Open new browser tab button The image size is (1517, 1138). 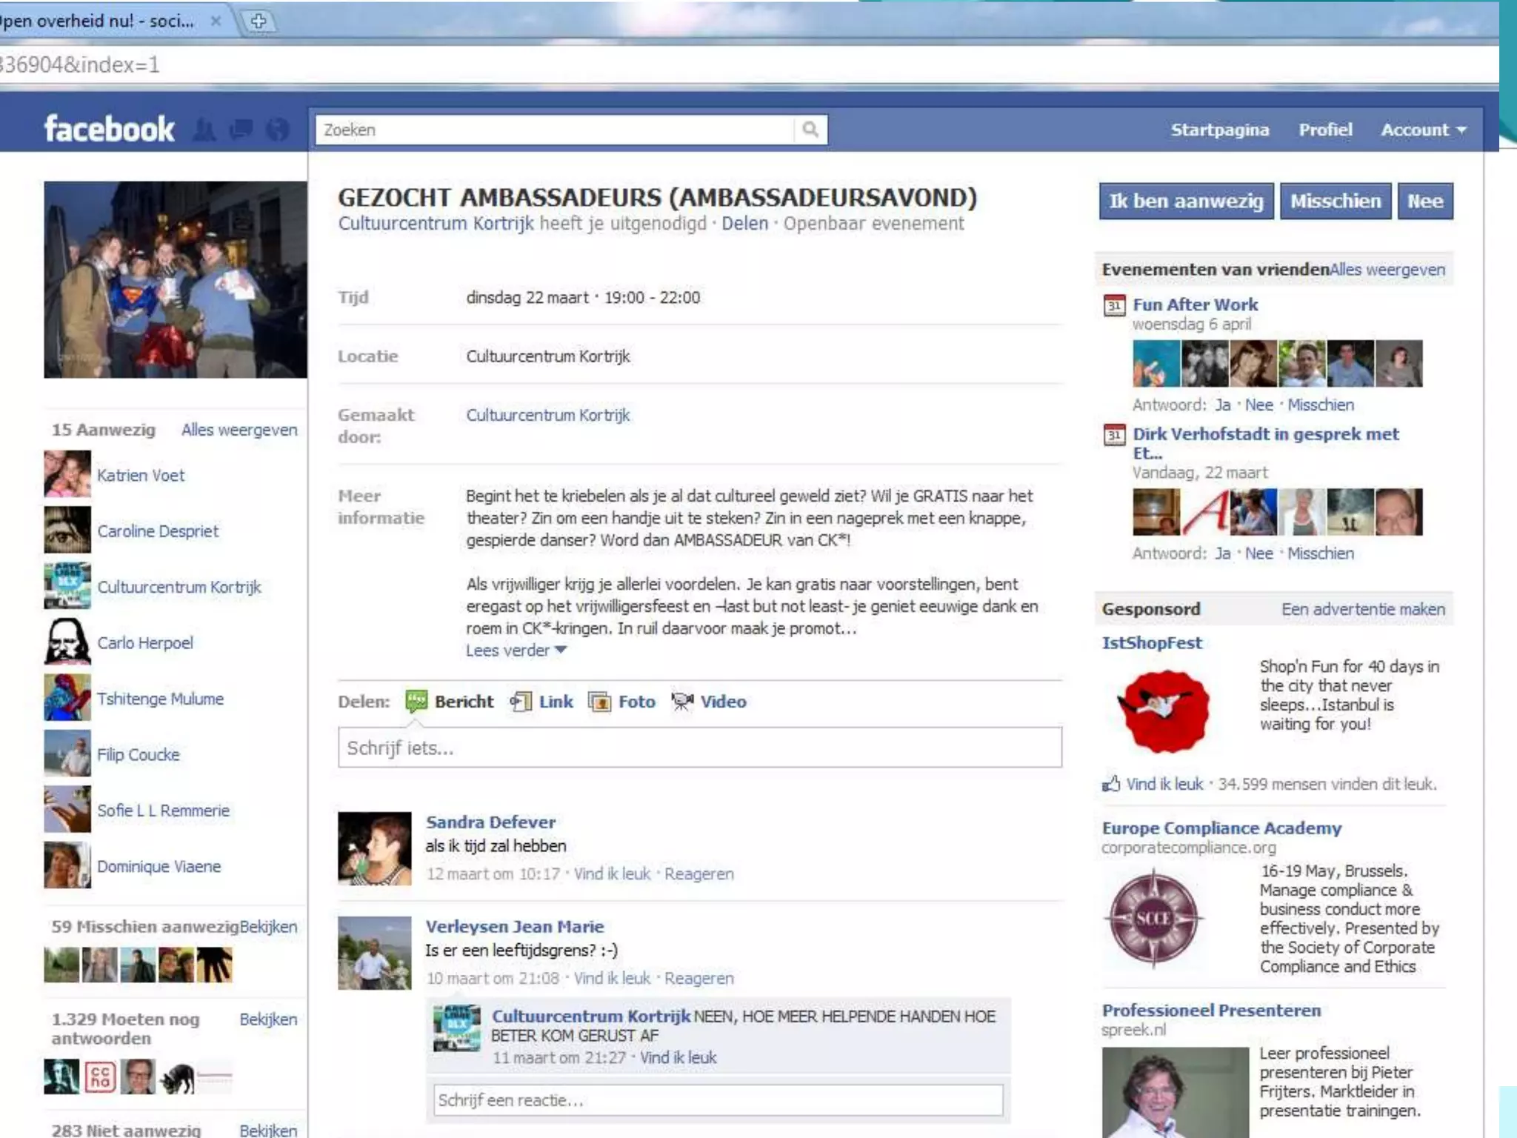click(259, 21)
